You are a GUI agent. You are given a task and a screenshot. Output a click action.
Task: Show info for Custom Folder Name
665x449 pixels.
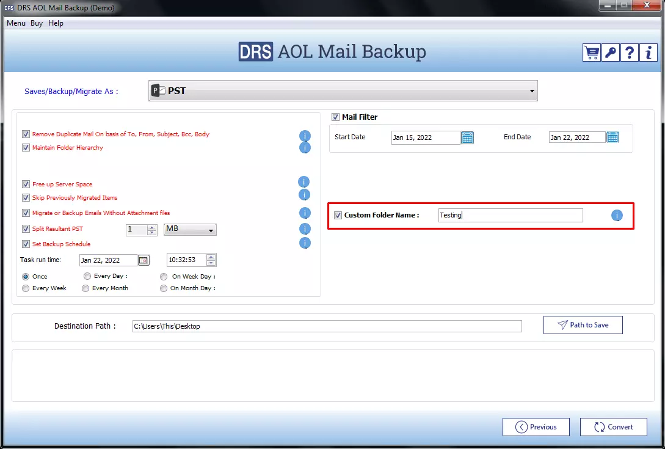pyautogui.click(x=617, y=216)
